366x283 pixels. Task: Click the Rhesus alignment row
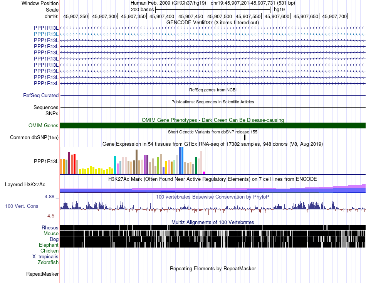[213, 227]
